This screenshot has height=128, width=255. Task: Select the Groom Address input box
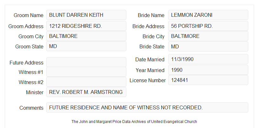(86, 26)
